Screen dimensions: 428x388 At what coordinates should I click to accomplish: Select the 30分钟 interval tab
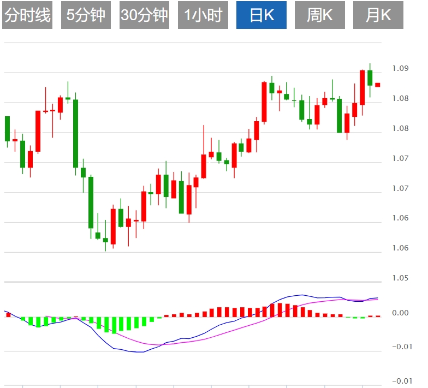coord(144,15)
